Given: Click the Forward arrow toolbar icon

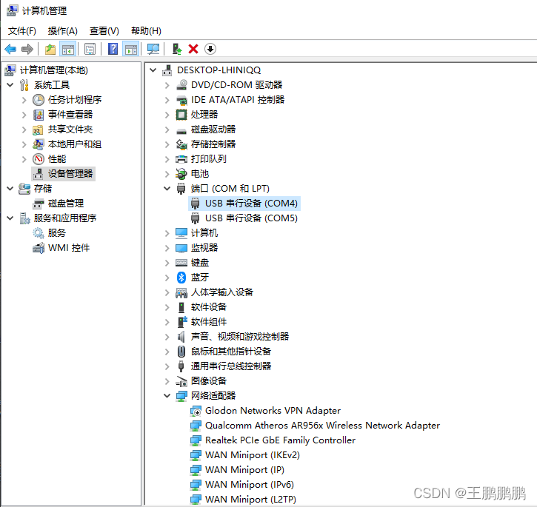Looking at the screenshot, I should [27, 50].
